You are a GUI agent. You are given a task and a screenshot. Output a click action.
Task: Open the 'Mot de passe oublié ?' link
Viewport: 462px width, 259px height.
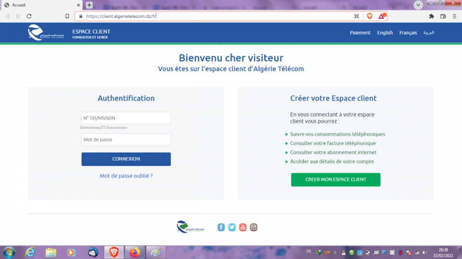coord(126,176)
